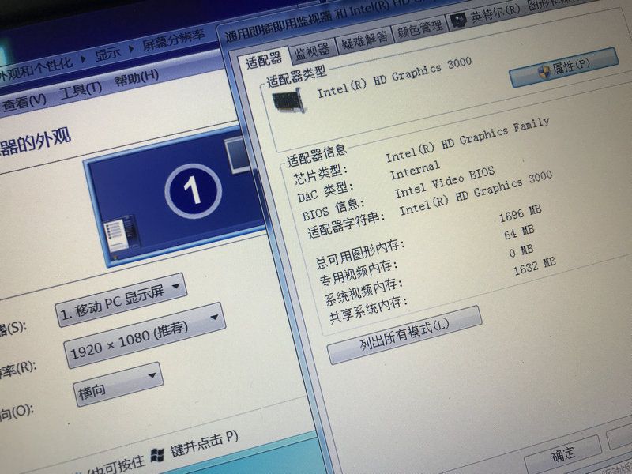Click 屏幕分辨率 breadcrumb item
This screenshot has height=474, width=632.
click(x=173, y=40)
